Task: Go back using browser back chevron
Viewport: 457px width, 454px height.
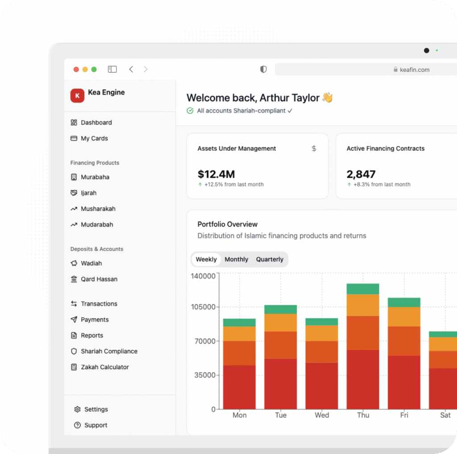Action: [x=131, y=69]
